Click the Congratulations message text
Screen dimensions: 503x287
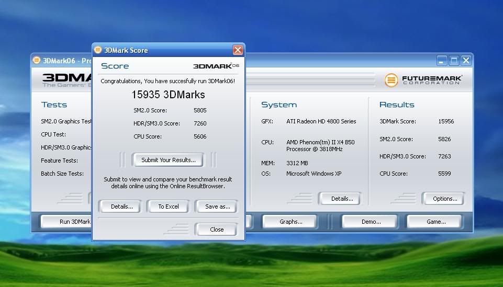[x=168, y=81]
